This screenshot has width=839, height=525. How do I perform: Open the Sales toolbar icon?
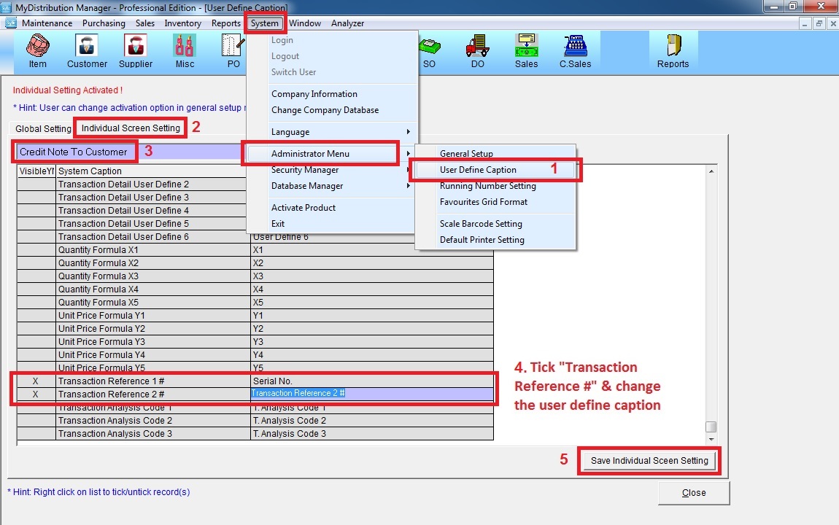526,50
